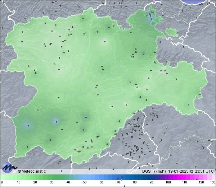Click the 130 label on the scale

pos(213,182)
